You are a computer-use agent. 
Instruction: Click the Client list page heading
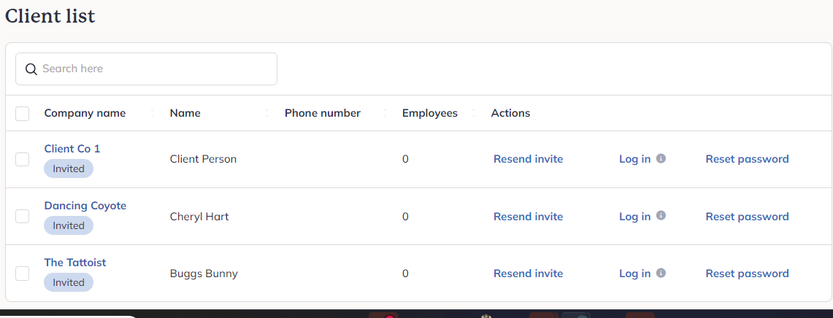click(50, 16)
